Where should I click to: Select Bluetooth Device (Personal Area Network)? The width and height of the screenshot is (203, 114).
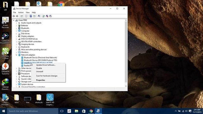pyautogui.click(x=40, y=58)
